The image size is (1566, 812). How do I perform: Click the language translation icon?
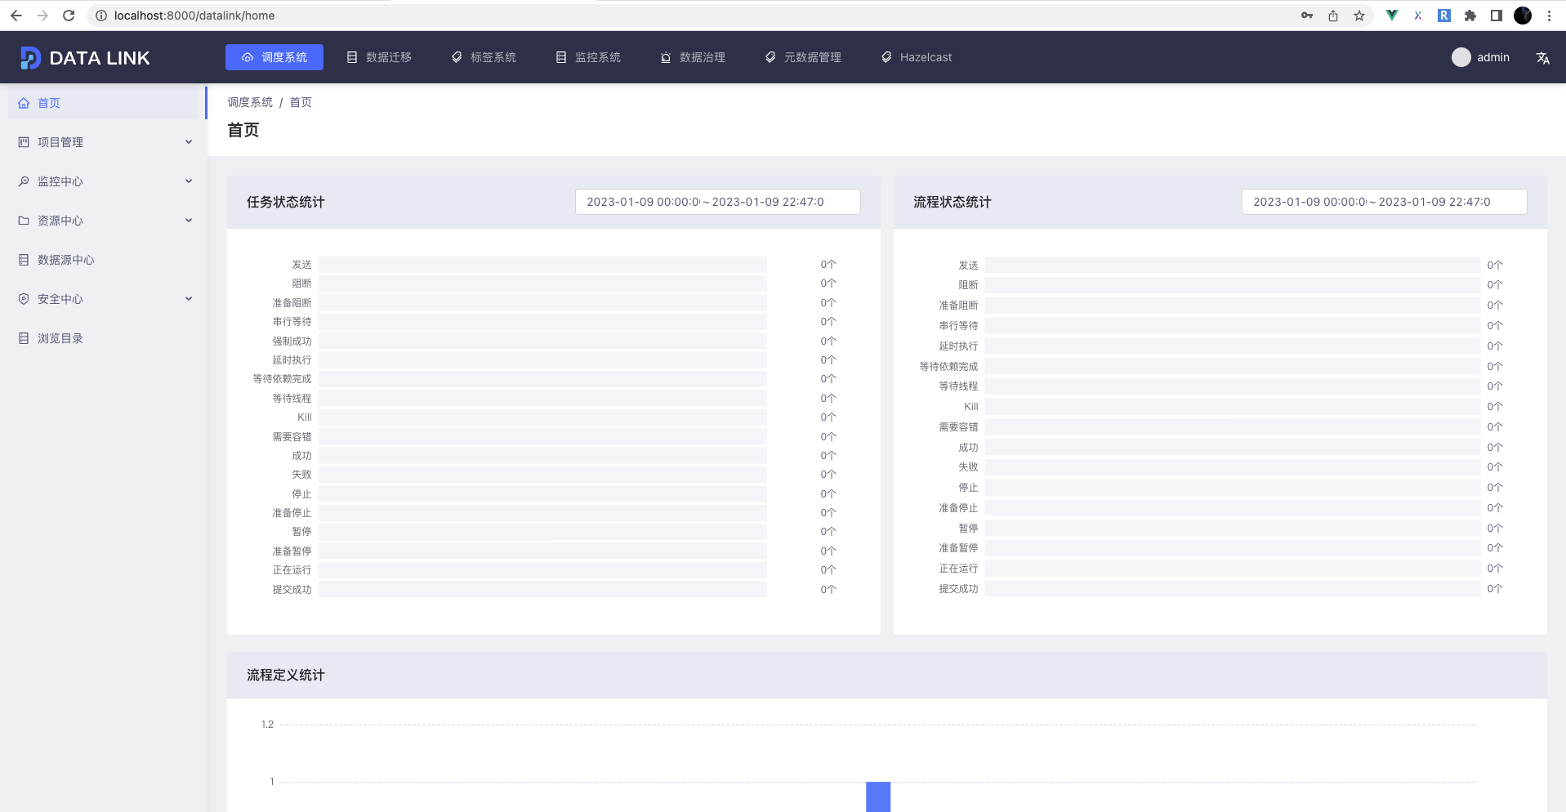[x=1542, y=58]
